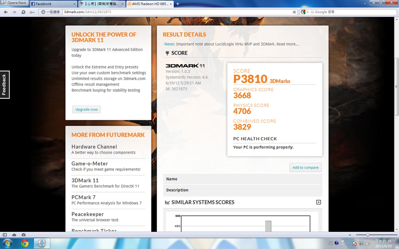Open the Feedback side tab
399x249 pixels.
(4, 85)
